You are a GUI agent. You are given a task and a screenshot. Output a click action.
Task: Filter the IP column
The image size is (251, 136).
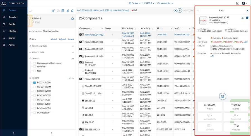[172, 29]
